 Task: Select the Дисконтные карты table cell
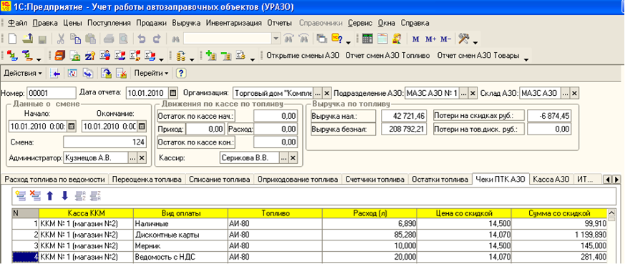click(180, 235)
